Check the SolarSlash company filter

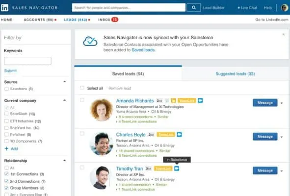[x=6, y=114]
